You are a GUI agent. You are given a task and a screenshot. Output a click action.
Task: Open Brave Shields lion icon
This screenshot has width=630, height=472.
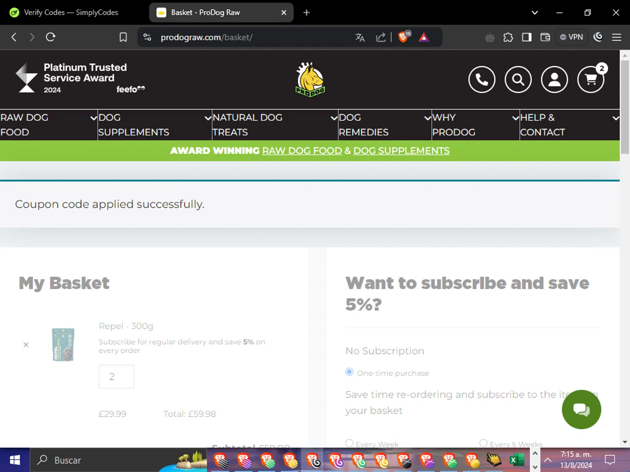(403, 37)
